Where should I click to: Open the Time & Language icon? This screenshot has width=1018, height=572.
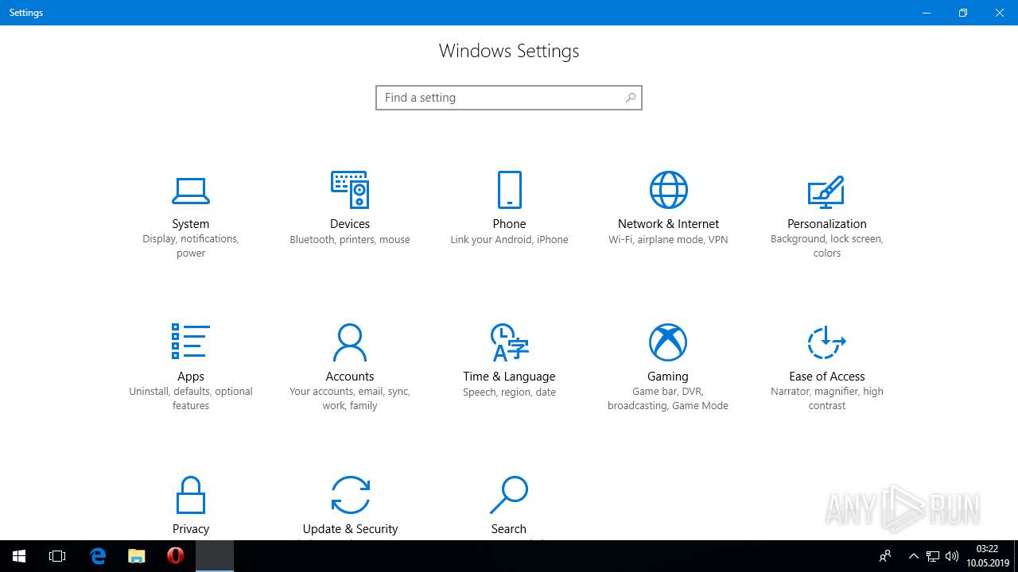[509, 342]
